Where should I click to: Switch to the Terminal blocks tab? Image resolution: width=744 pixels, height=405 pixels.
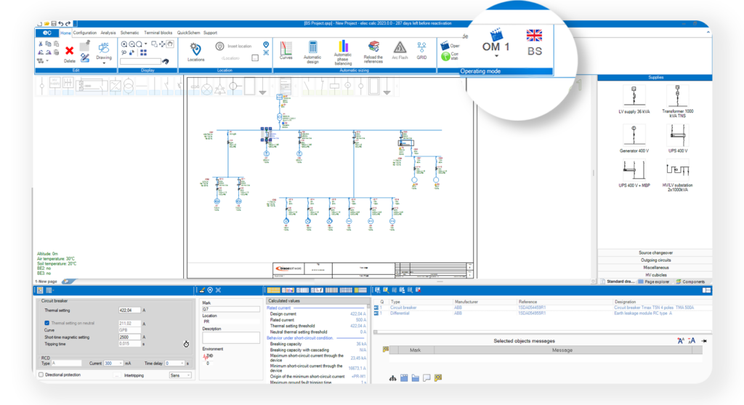pos(158,33)
